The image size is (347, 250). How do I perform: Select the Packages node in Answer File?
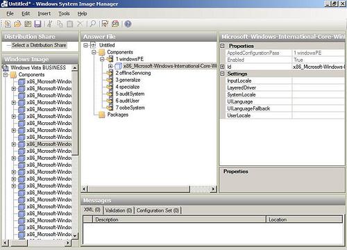[118, 115]
